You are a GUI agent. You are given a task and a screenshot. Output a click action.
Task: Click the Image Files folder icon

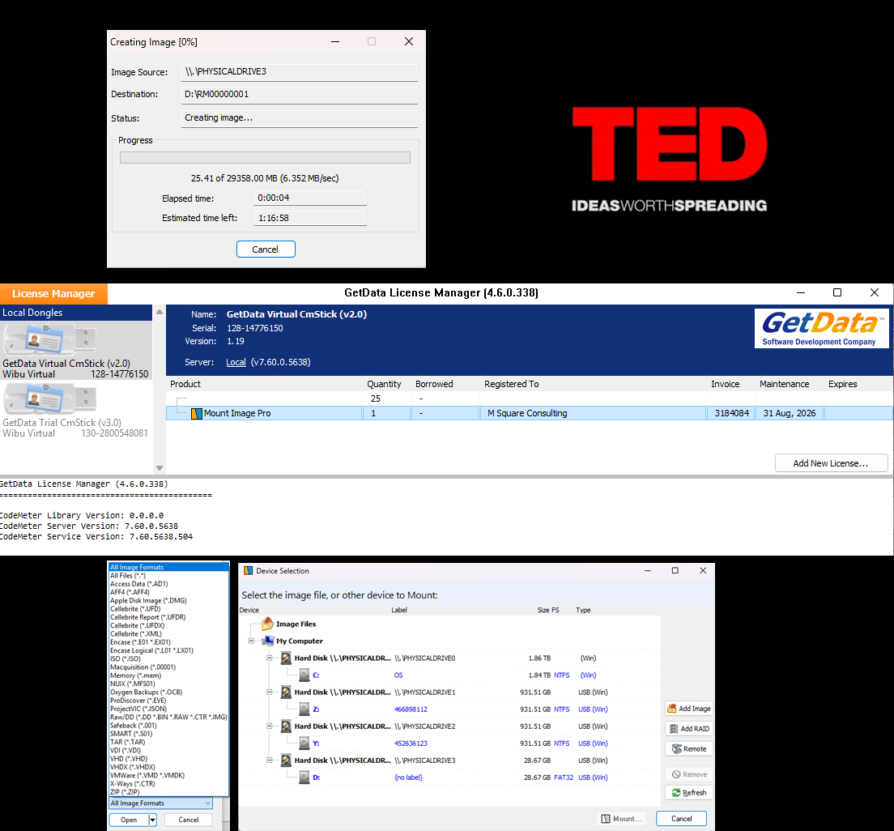click(x=267, y=624)
